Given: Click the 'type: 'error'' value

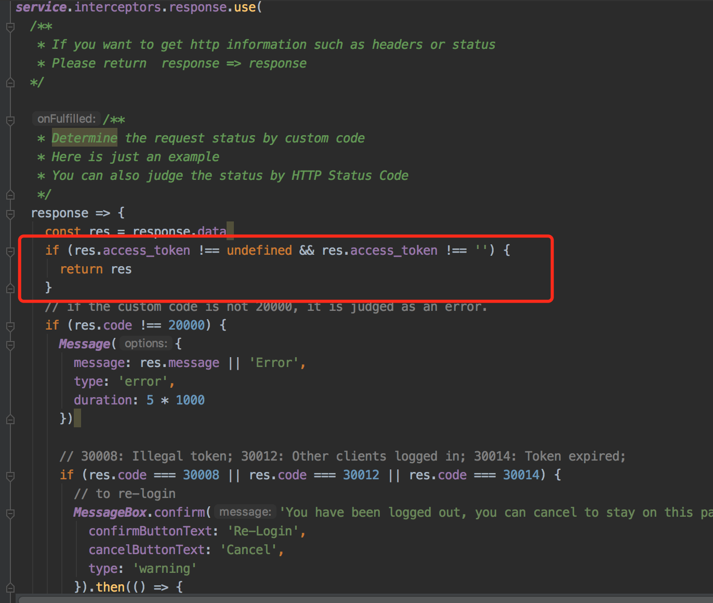Looking at the screenshot, I should (x=143, y=382).
